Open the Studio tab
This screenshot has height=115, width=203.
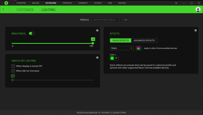point(98,3)
